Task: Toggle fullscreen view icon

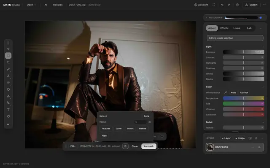Action: click(214, 5)
